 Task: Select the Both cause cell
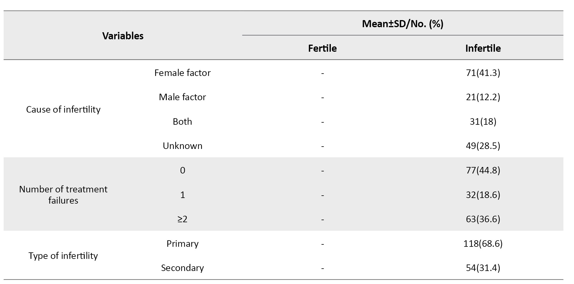coord(182,121)
